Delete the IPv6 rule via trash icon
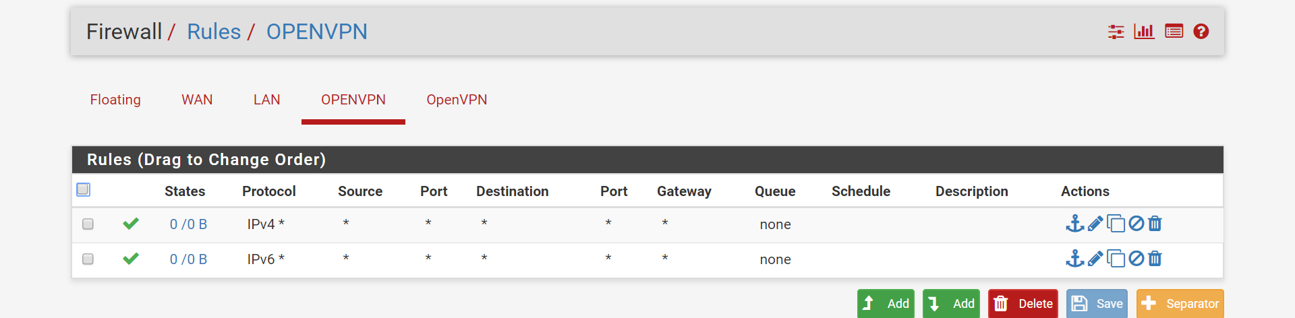1295x318 pixels. pos(1155,259)
